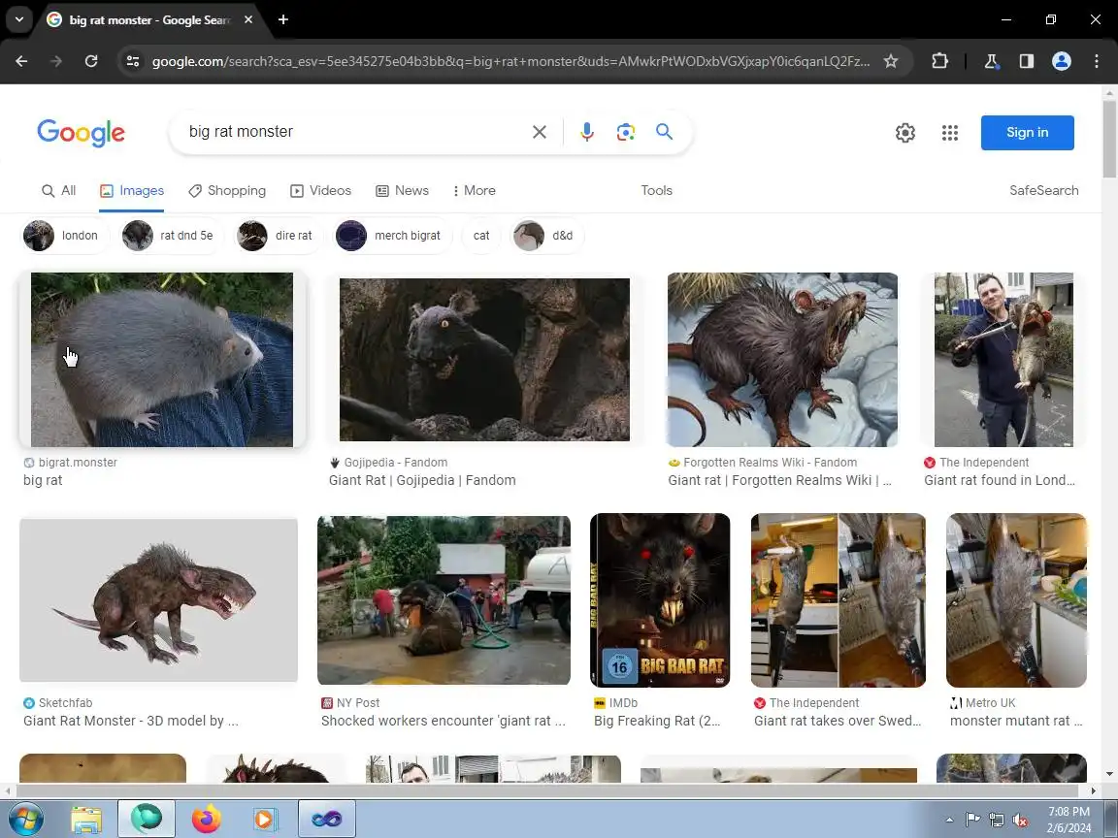
Task: Open the Windows Start menu
Action: coord(25,819)
